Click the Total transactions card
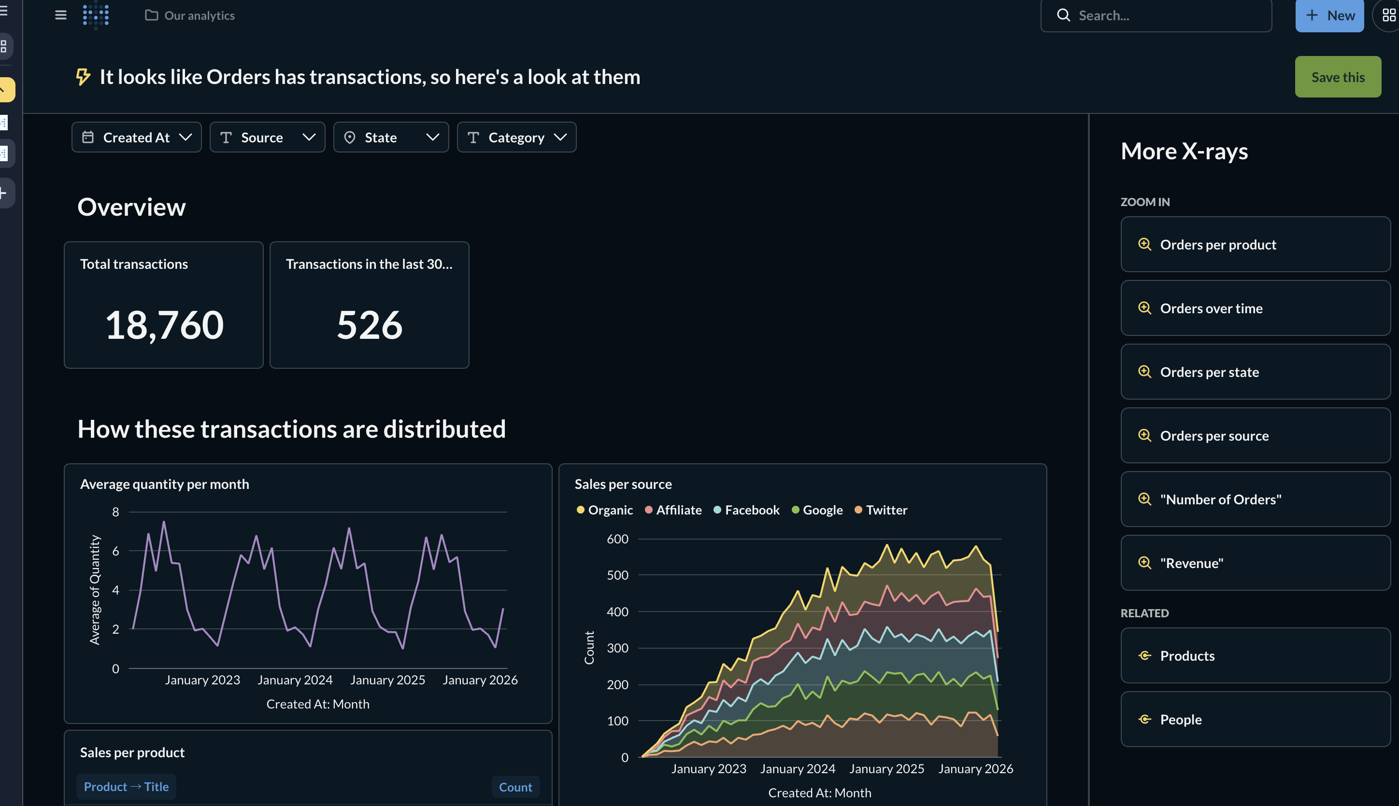 (x=163, y=305)
